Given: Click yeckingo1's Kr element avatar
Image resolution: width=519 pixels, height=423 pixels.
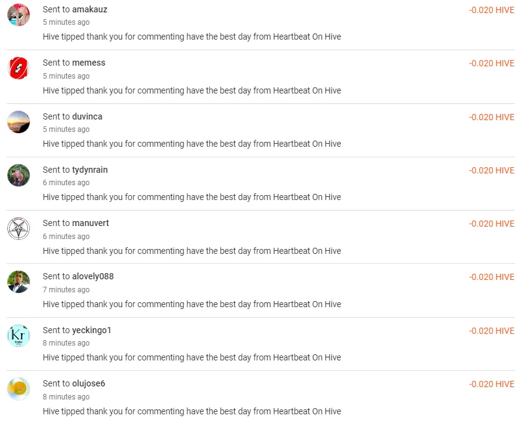Looking at the screenshot, I should point(19,336).
